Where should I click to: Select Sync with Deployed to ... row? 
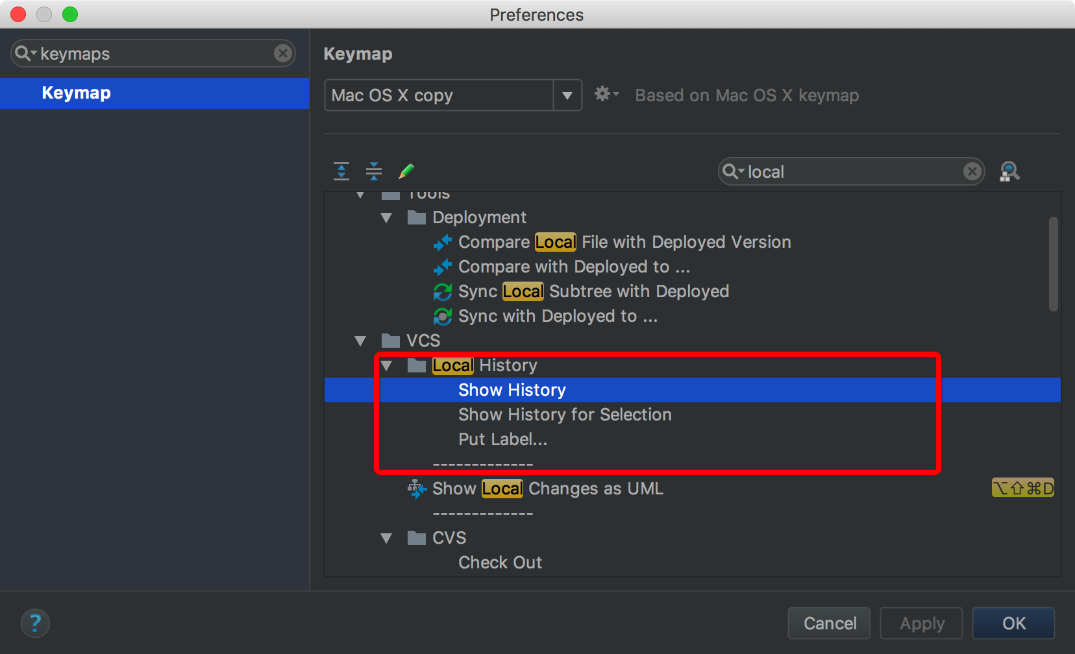click(x=693, y=316)
